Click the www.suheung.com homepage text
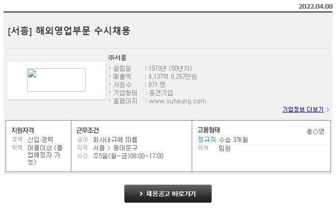 [x=177, y=101]
